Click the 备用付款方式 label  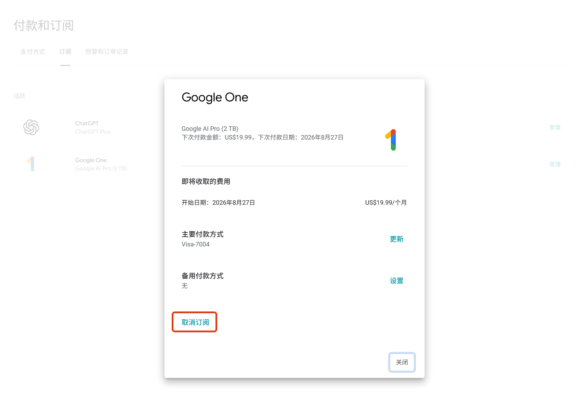pyautogui.click(x=203, y=276)
